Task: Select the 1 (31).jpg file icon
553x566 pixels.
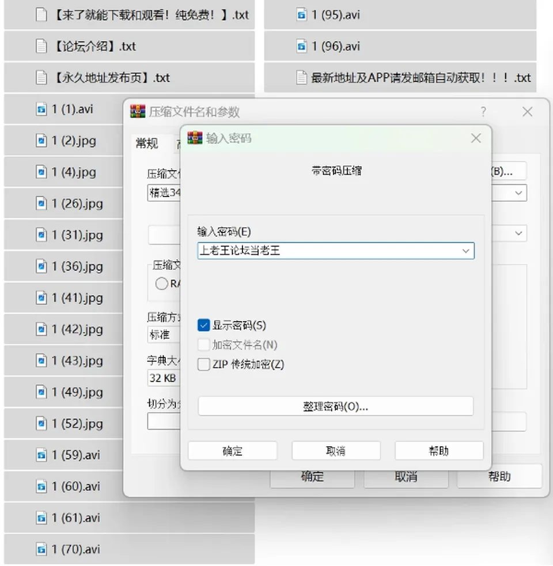Action: (41, 235)
